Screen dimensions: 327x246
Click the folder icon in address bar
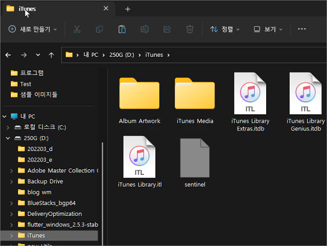point(69,55)
